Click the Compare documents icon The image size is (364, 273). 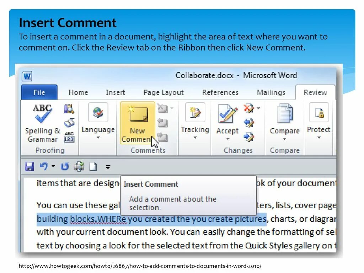pos(285,113)
